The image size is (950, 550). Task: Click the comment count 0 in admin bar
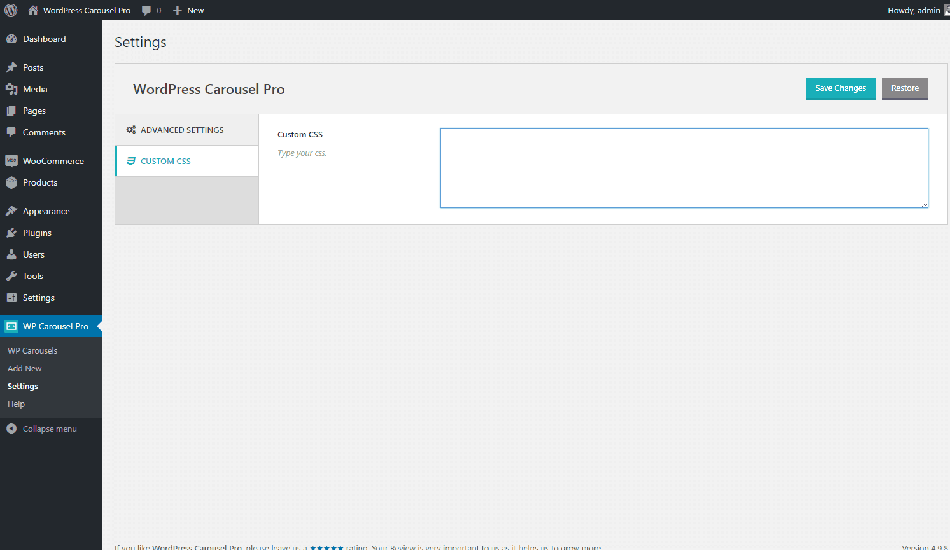point(159,10)
